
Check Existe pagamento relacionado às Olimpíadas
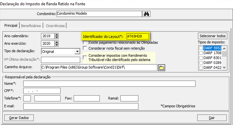coord(85,42)
